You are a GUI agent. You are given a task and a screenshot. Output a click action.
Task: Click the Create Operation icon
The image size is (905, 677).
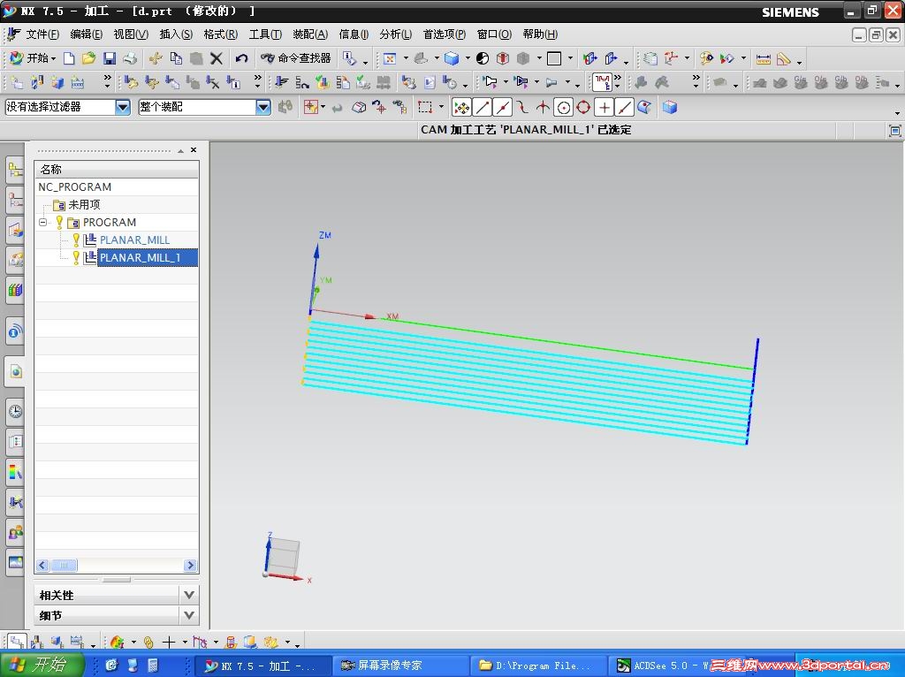pos(78,82)
